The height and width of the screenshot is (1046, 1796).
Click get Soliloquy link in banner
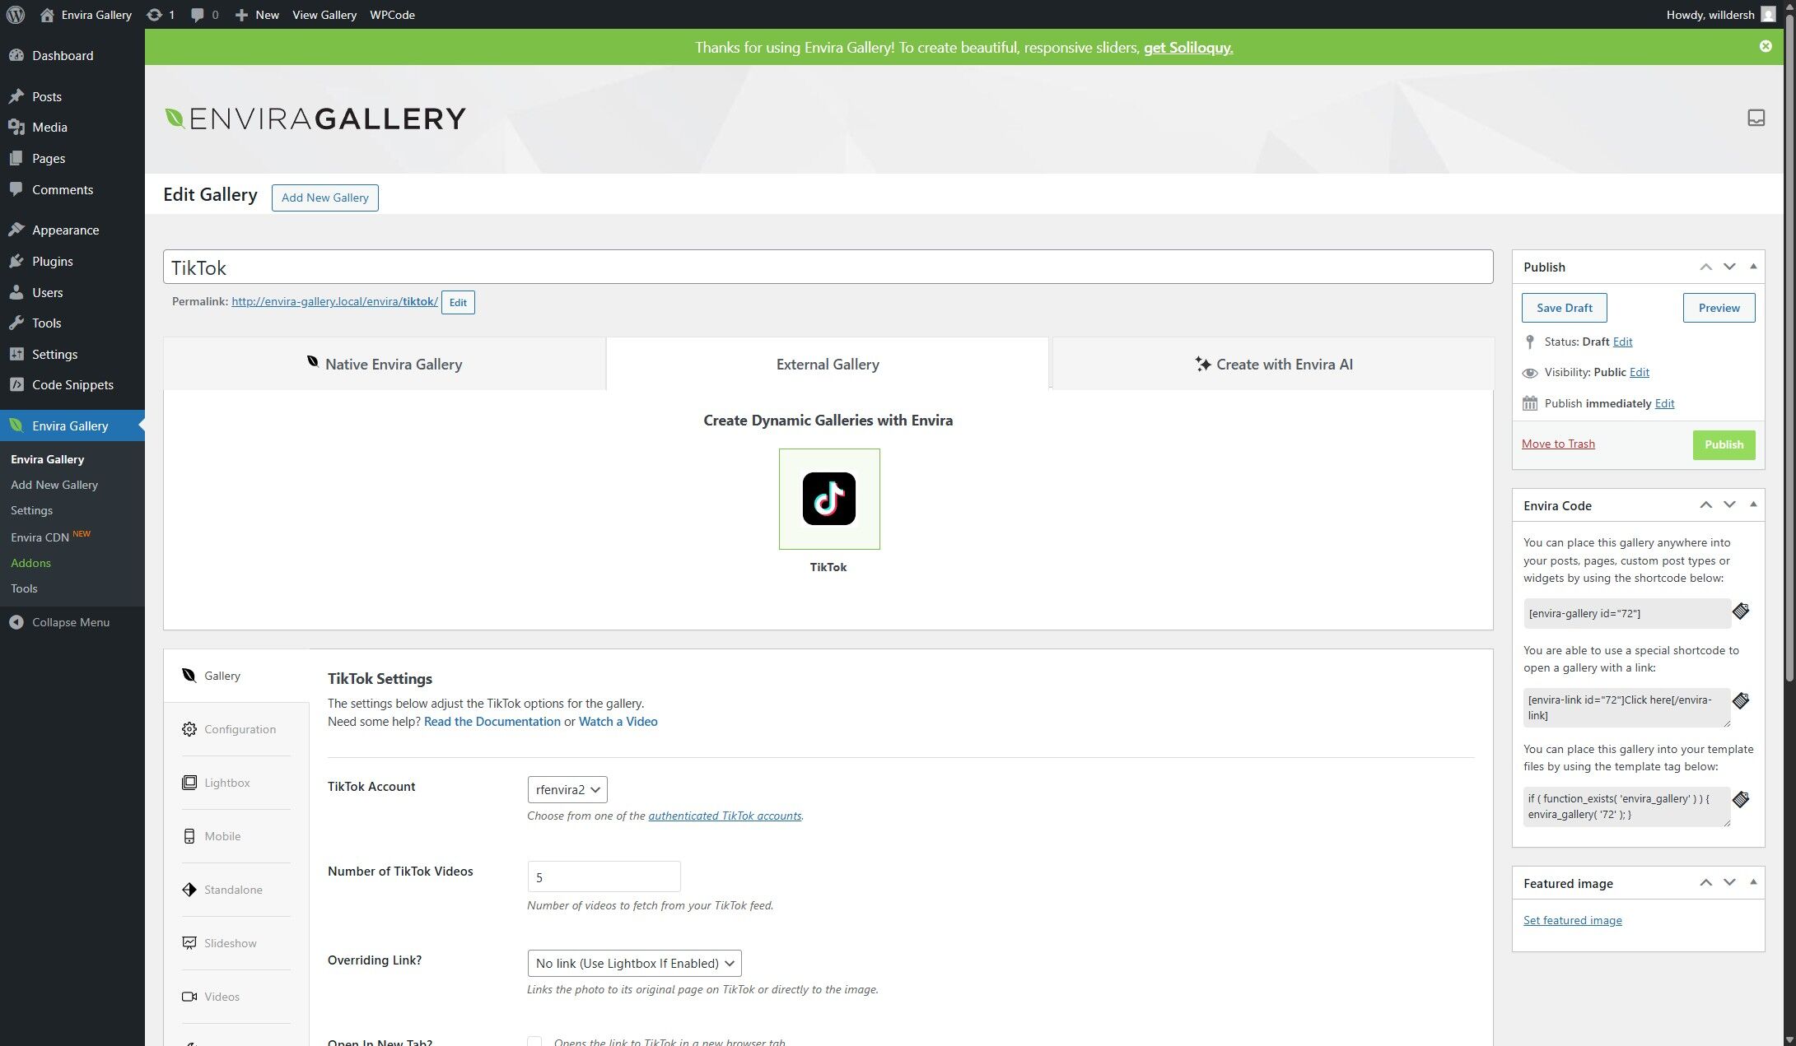point(1187,48)
